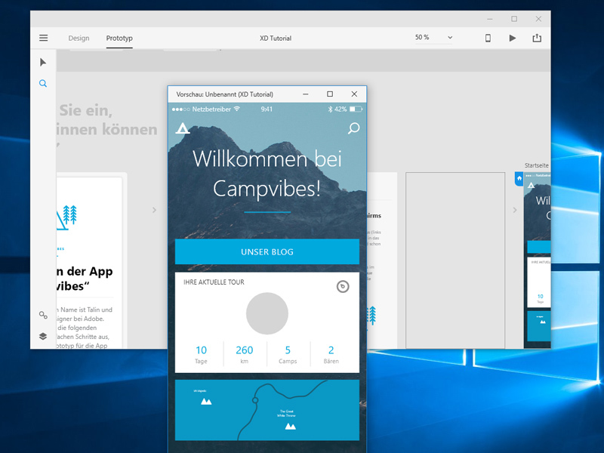Click the share icon in XD toolbar
This screenshot has height=453, width=604.
(537, 38)
